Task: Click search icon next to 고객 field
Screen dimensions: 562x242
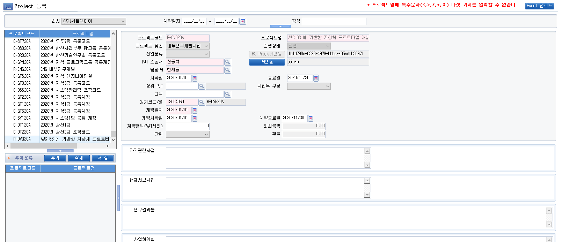Action: (x=227, y=94)
